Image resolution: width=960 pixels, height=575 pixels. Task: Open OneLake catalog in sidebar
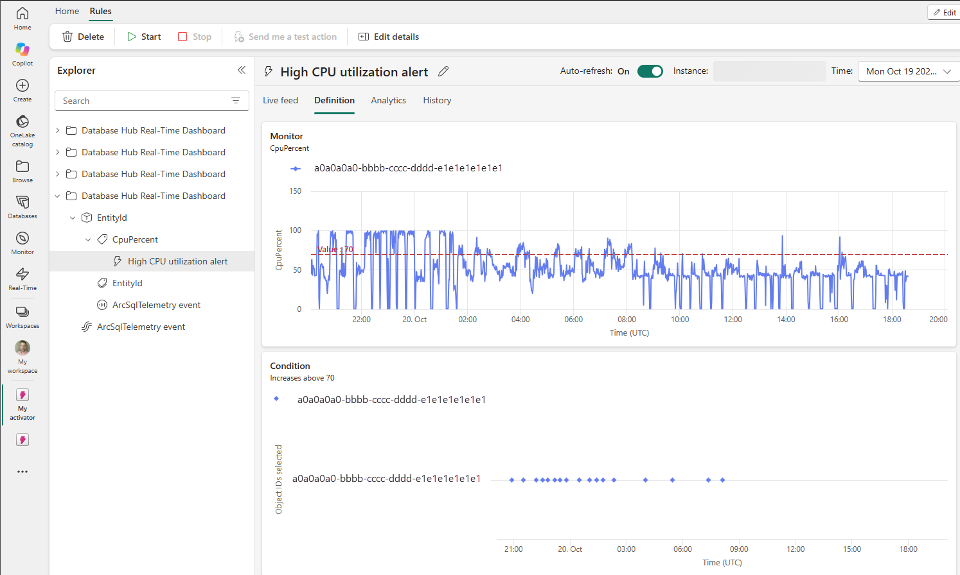coord(22,131)
